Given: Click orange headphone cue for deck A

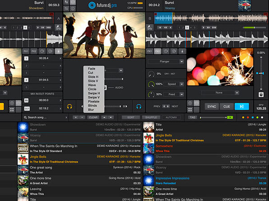Looking at the screenshot, I should click(x=70, y=107).
